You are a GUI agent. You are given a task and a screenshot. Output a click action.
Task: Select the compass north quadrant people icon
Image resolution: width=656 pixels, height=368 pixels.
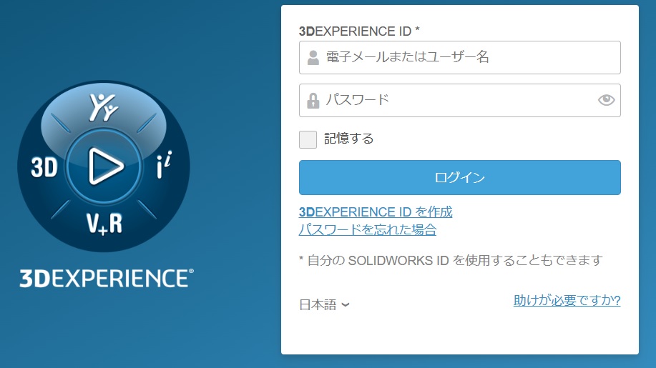point(104,108)
